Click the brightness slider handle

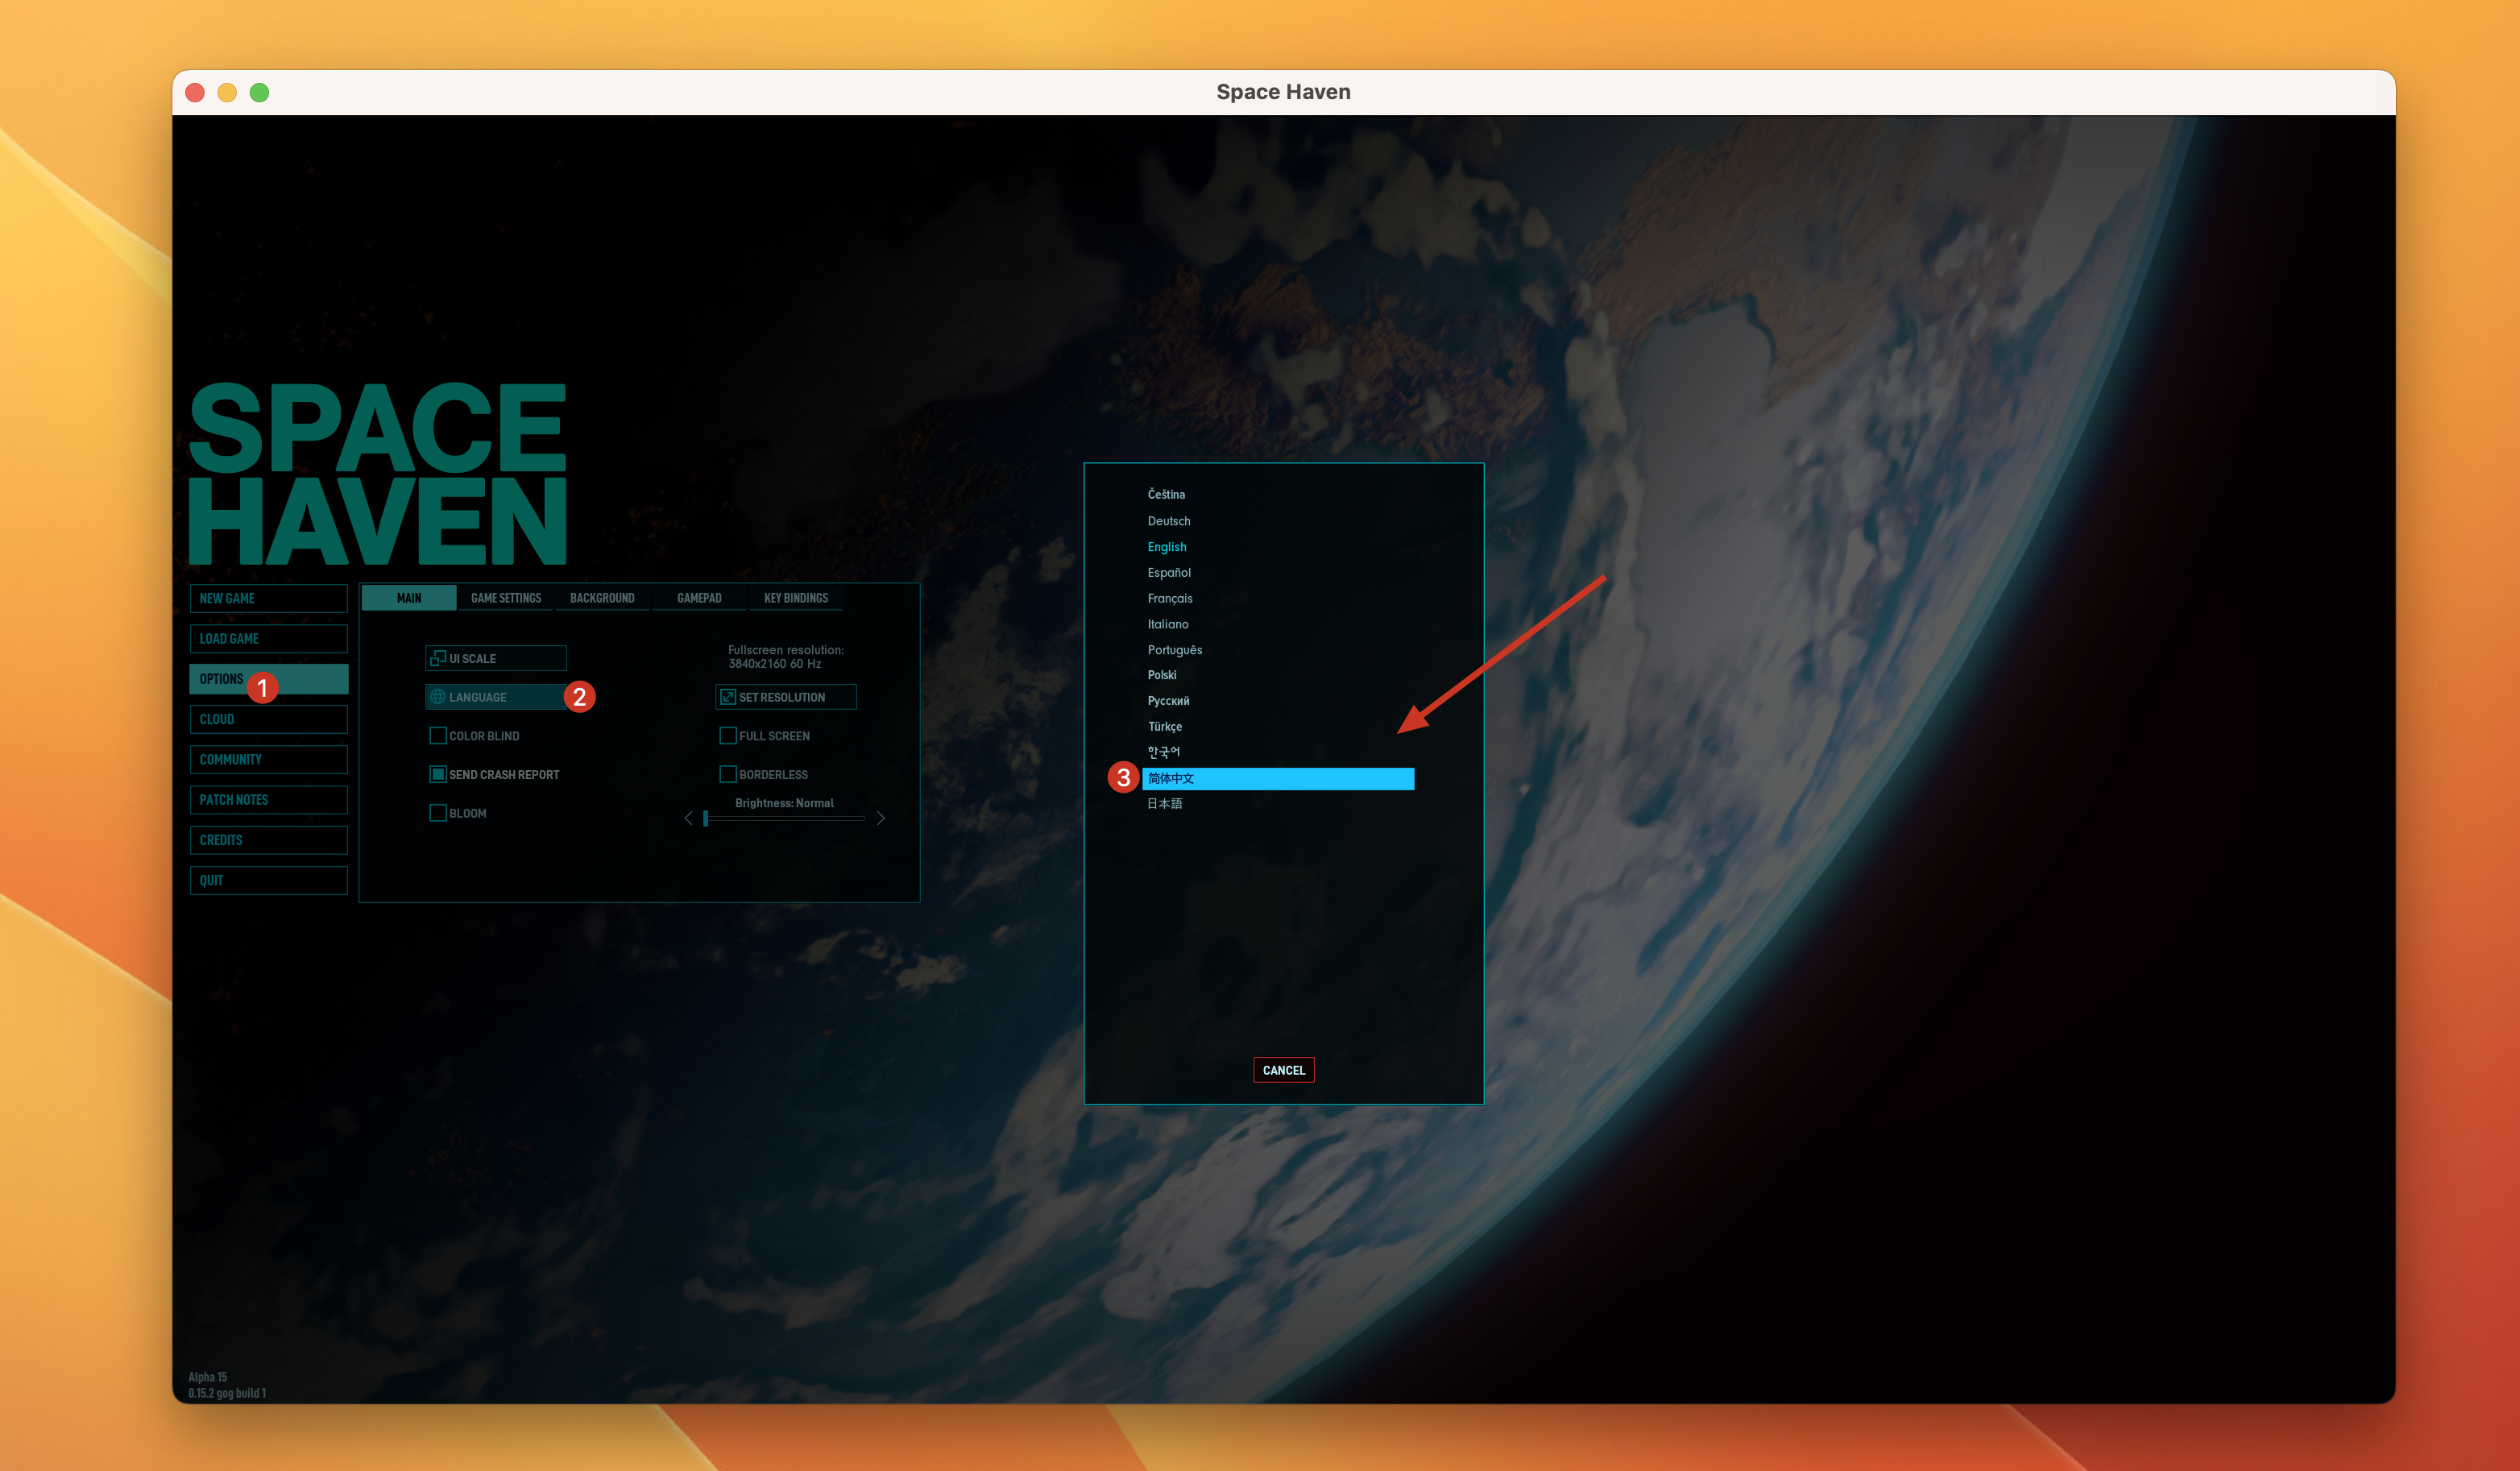pos(706,818)
